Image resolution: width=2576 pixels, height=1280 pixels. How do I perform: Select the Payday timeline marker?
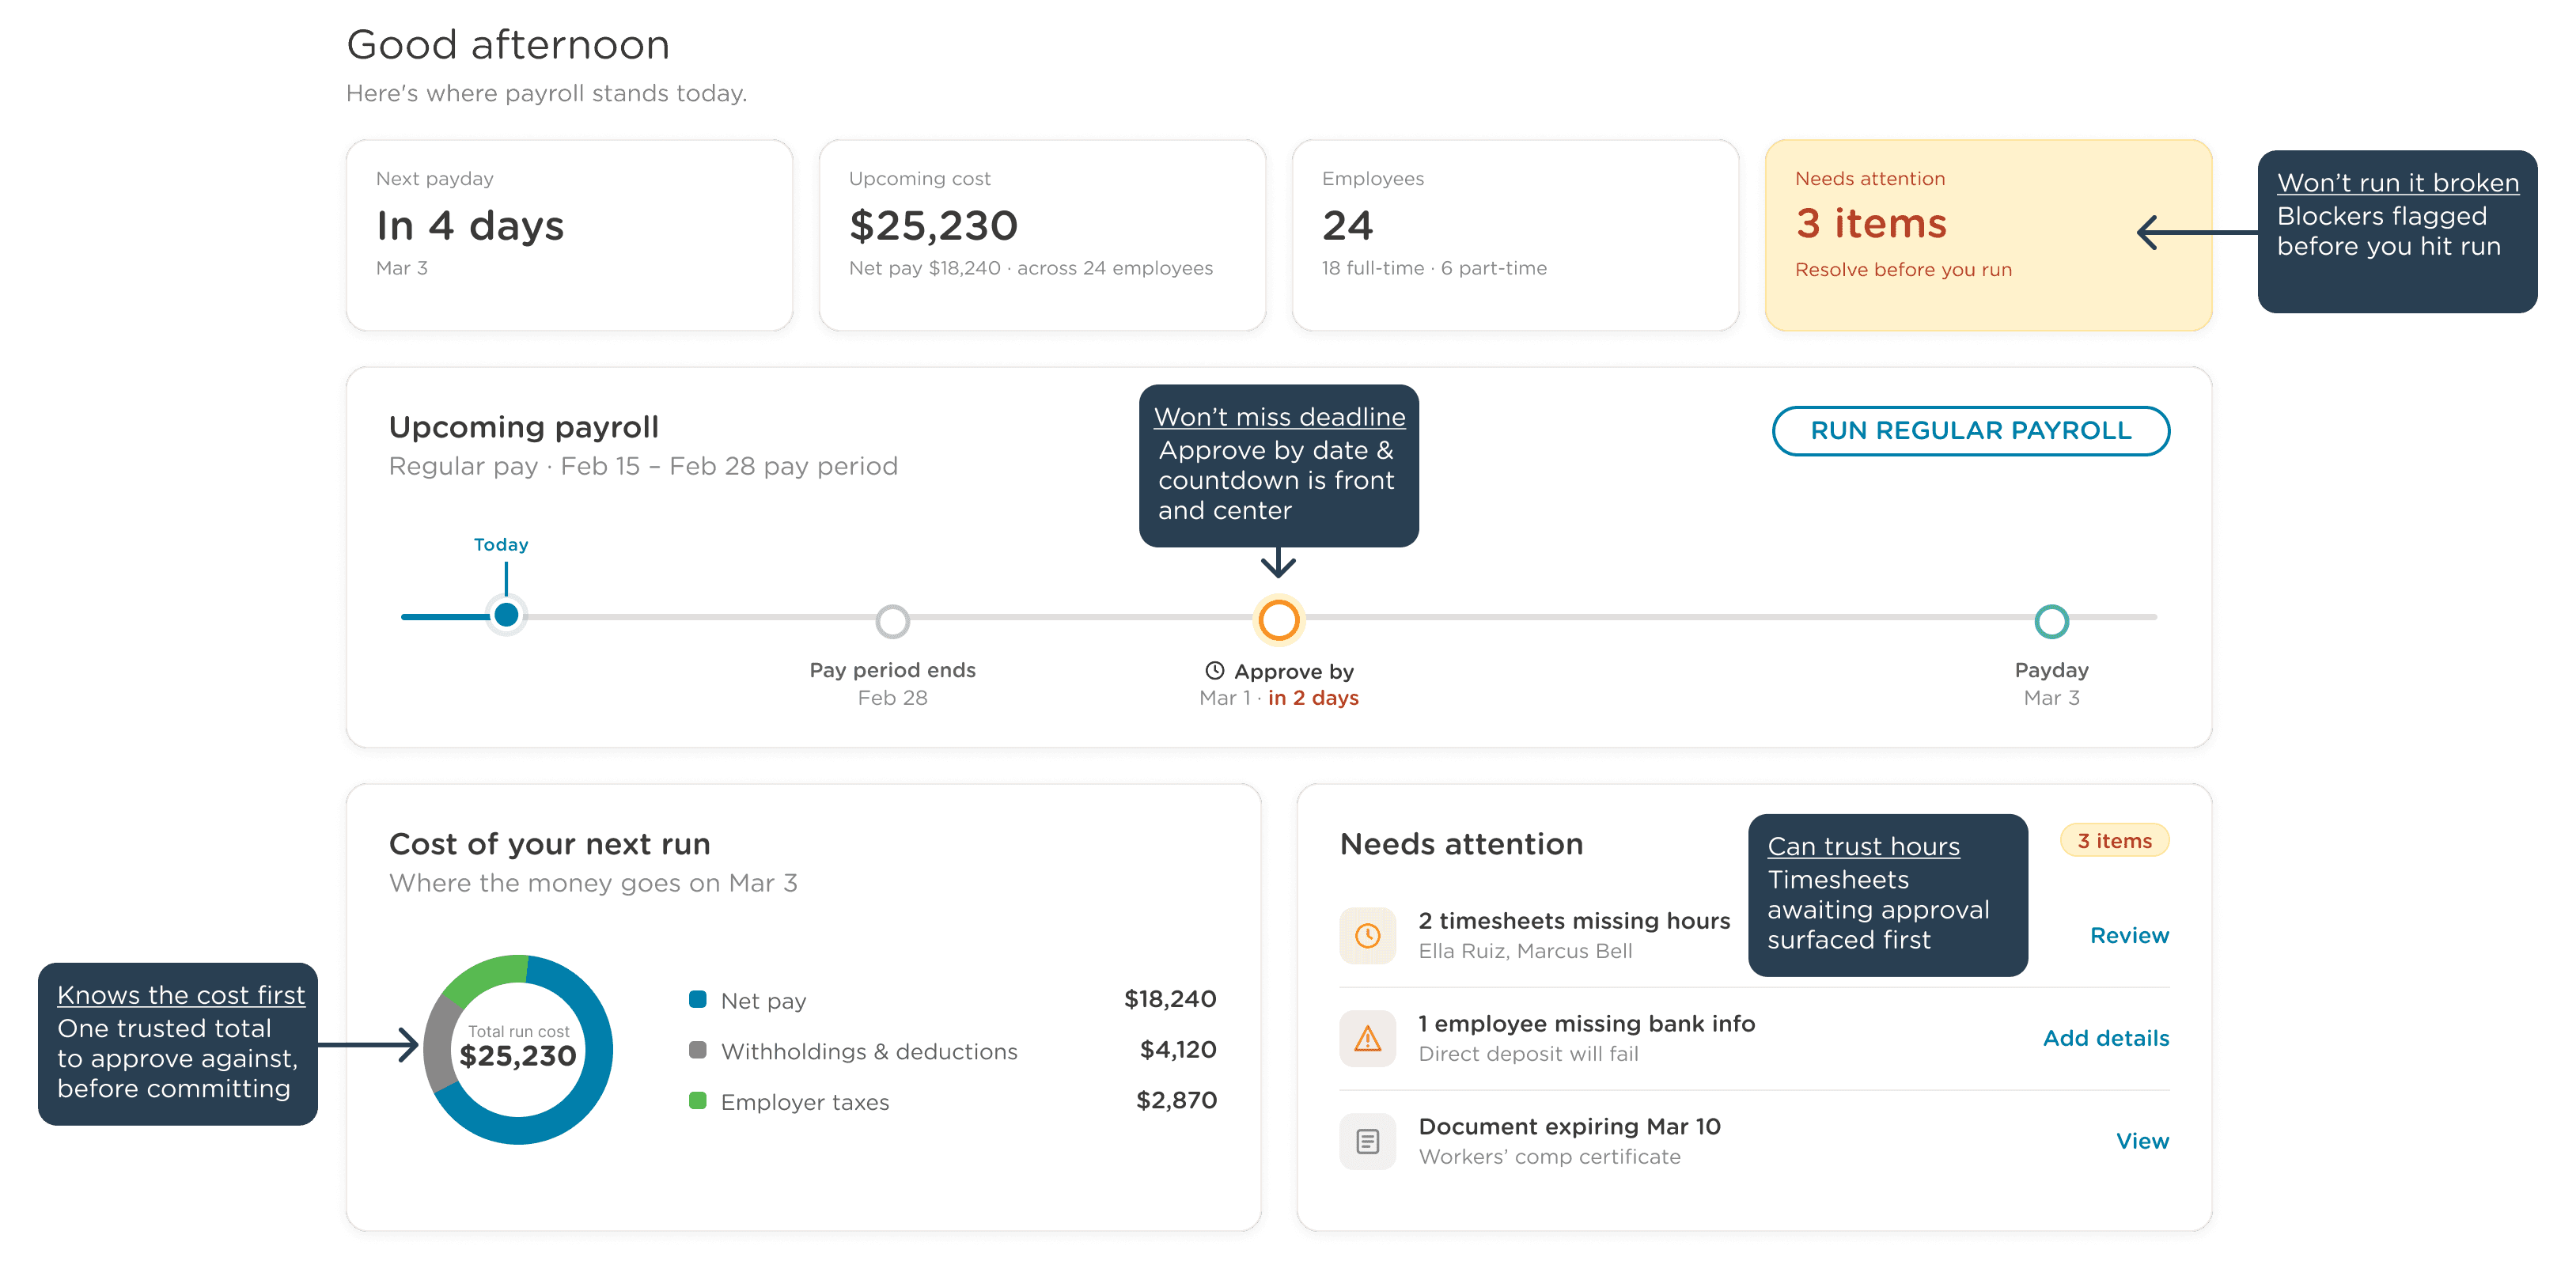[x=2051, y=621]
